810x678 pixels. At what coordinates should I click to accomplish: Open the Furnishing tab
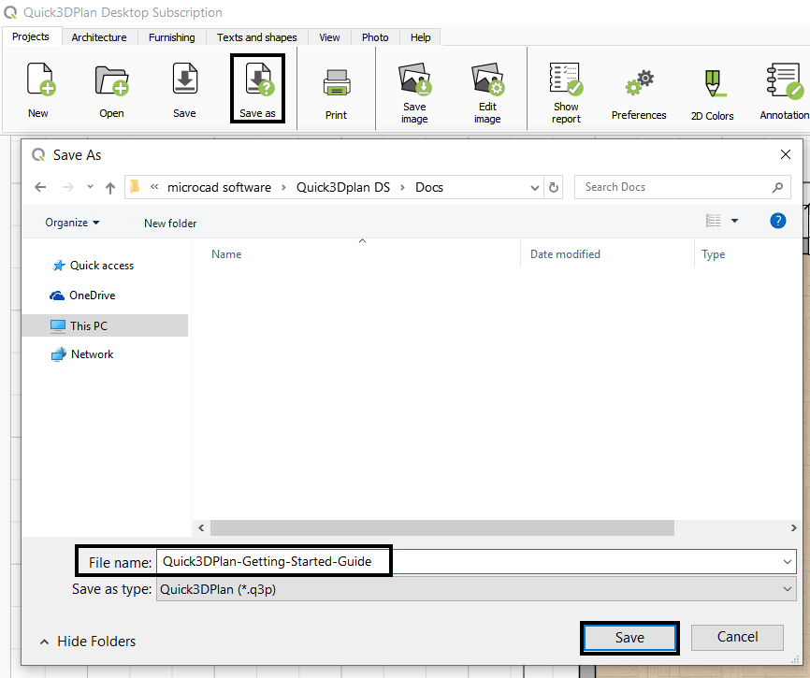[171, 37]
